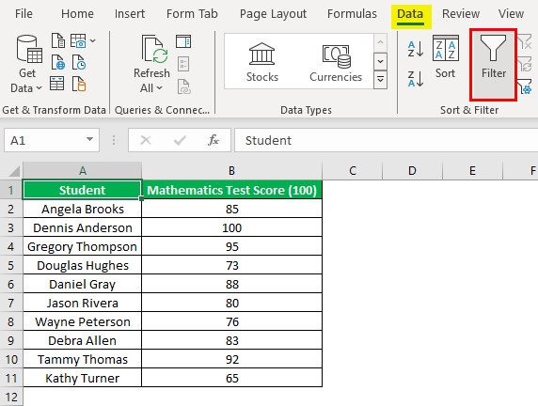The height and width of the screenshot is (406, 538).
Task: Select the Kathy Turner cell
Action: click(x=83, y=378)
